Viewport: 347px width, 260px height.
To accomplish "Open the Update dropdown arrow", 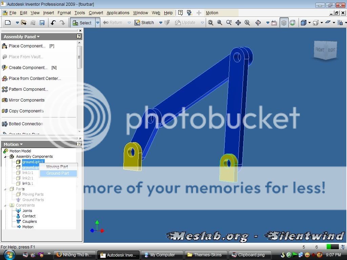I will pyautogui.click(x=202, y=23).
